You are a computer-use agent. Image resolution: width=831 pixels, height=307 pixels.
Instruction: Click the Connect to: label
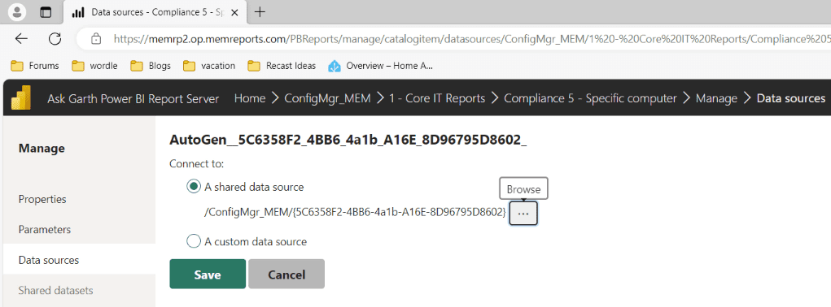tap(197, 164)
